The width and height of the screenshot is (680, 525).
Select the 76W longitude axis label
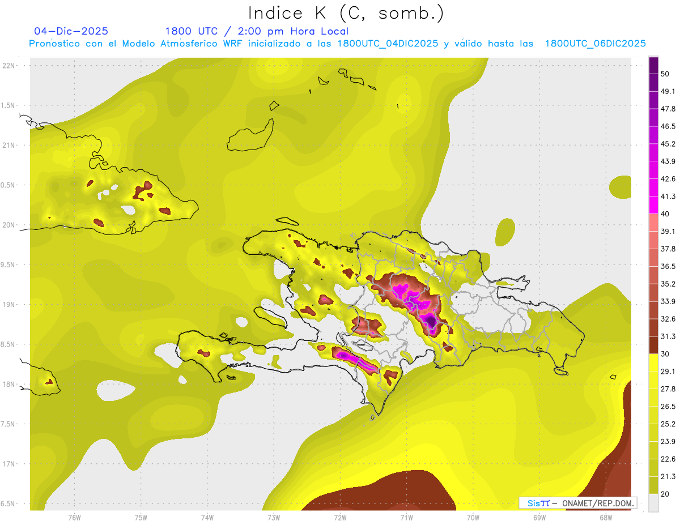pyautogui.click(x=74, y=517)
